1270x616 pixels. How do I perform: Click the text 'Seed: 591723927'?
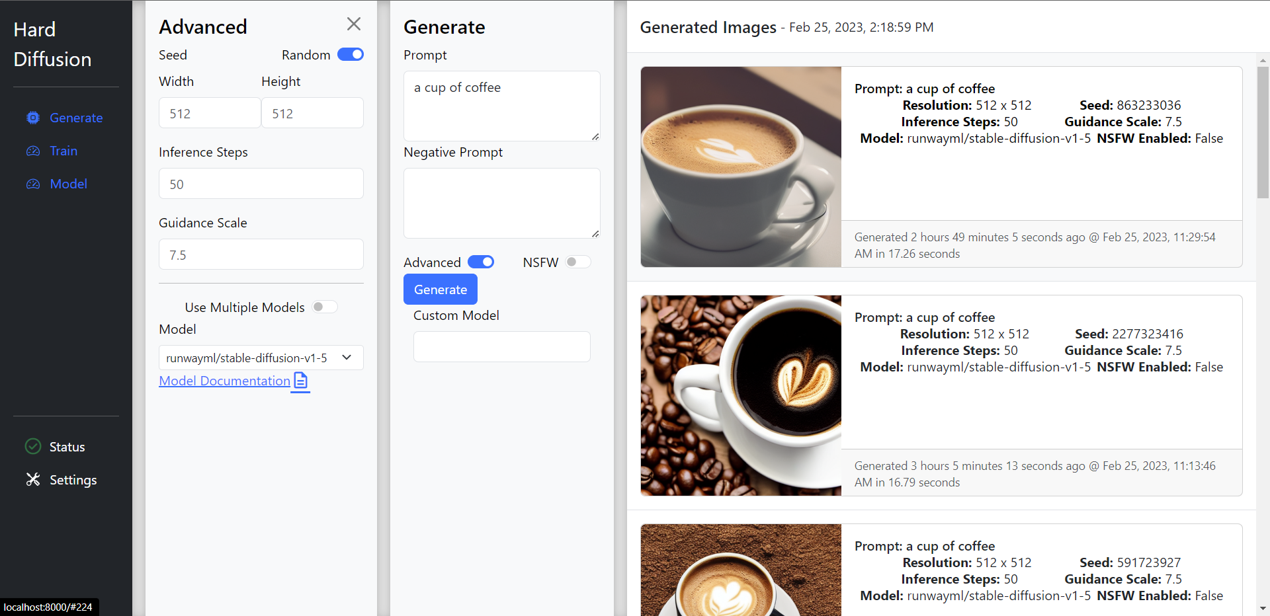(x=1130, y=562)
